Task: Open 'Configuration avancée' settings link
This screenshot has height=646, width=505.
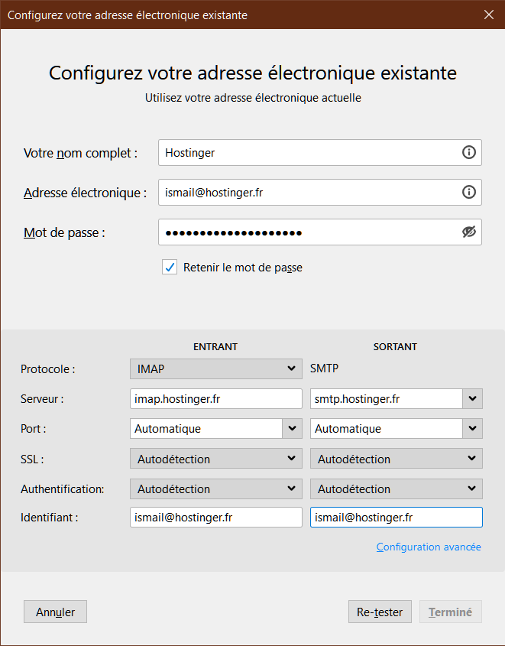Action: click(428, 547)
